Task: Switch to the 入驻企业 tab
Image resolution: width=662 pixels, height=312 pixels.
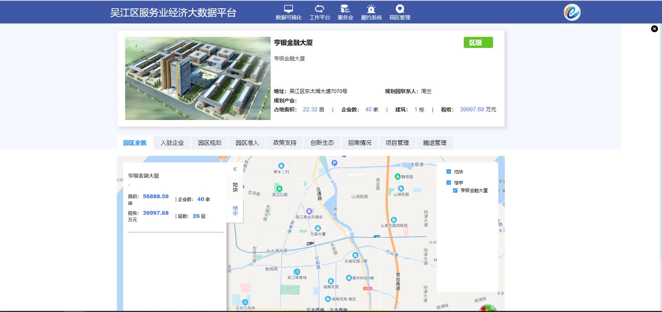Action: (x=172, y=143)
